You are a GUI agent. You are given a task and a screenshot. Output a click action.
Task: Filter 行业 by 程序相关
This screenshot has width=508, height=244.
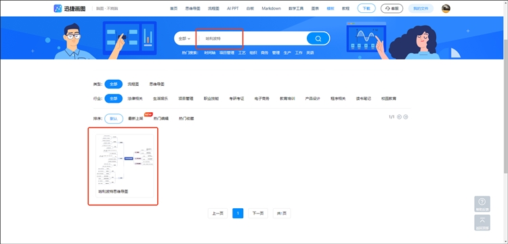(338, 99)
